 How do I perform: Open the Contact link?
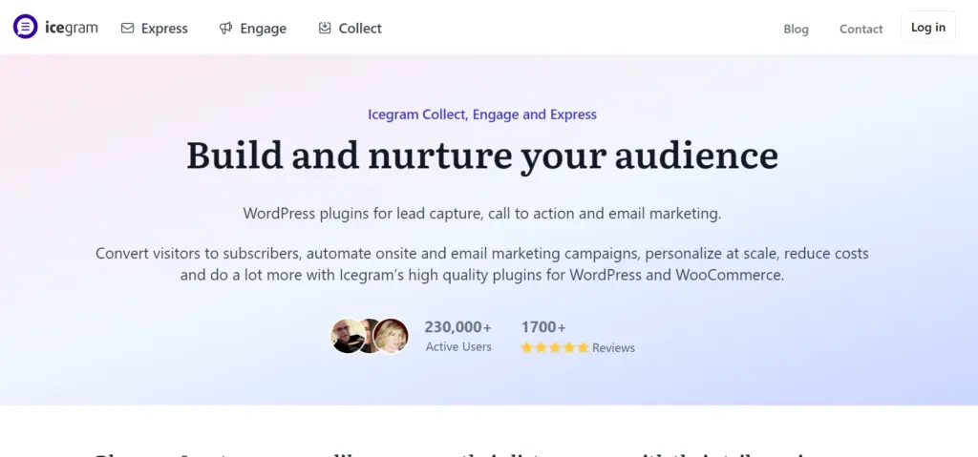coord(861,29)
